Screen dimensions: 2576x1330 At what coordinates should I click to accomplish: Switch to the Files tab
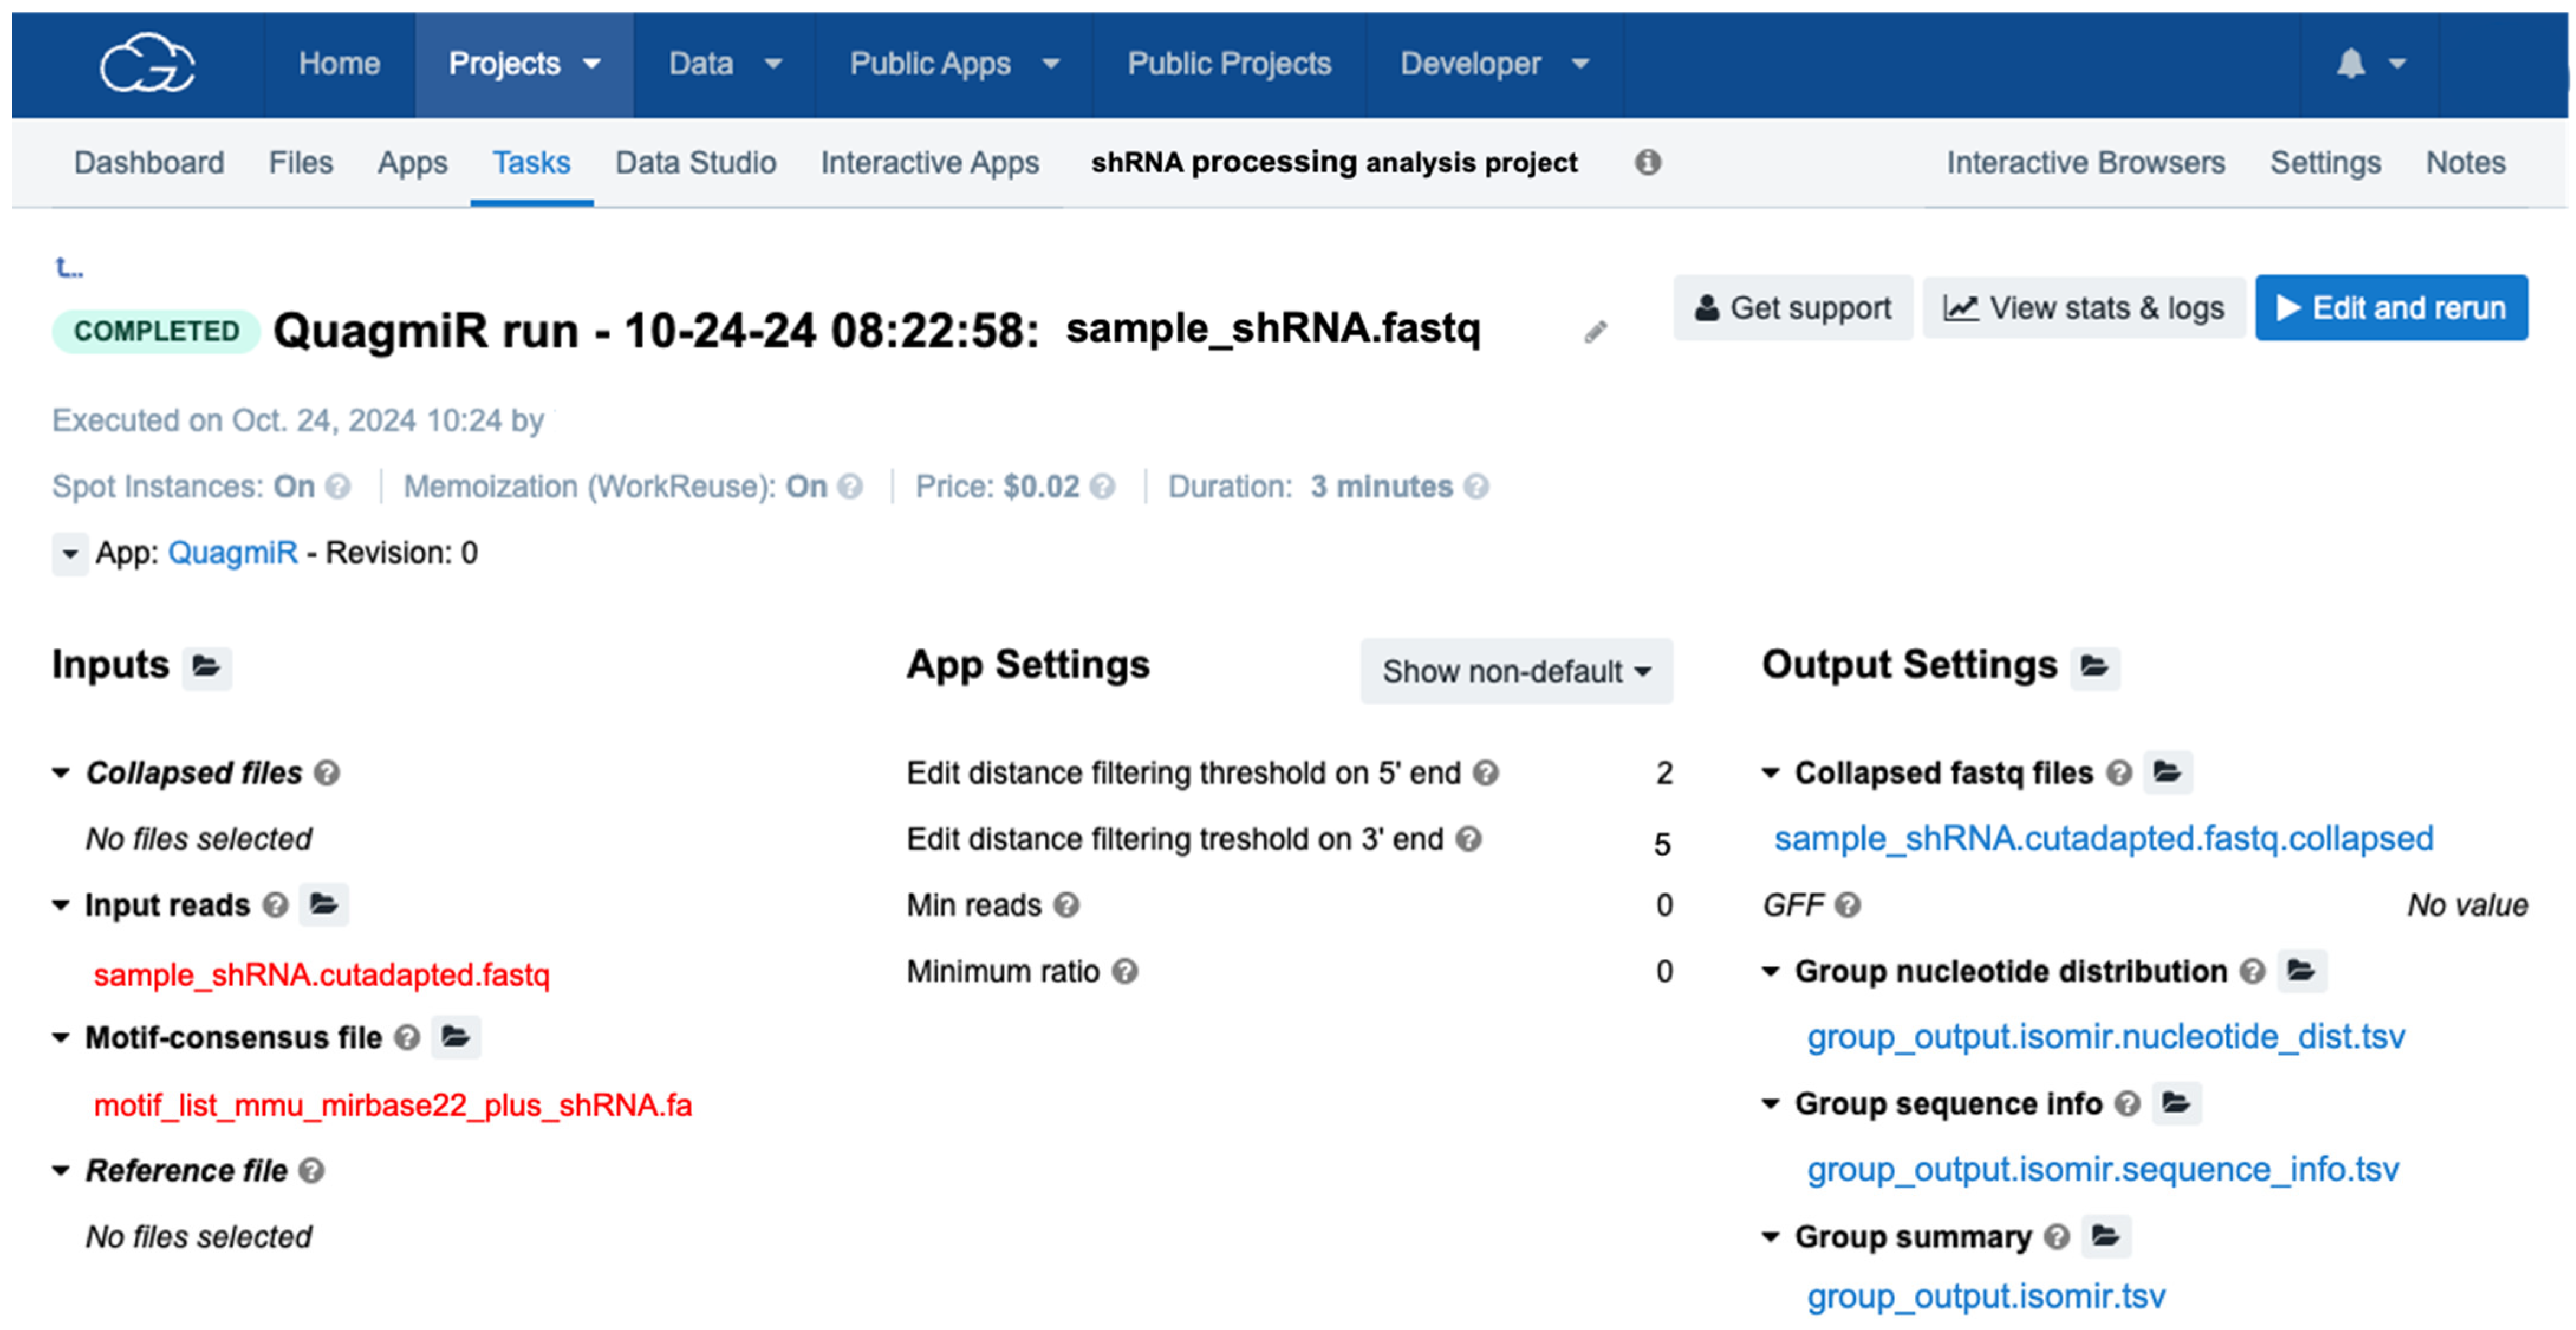tap(300, 162)
